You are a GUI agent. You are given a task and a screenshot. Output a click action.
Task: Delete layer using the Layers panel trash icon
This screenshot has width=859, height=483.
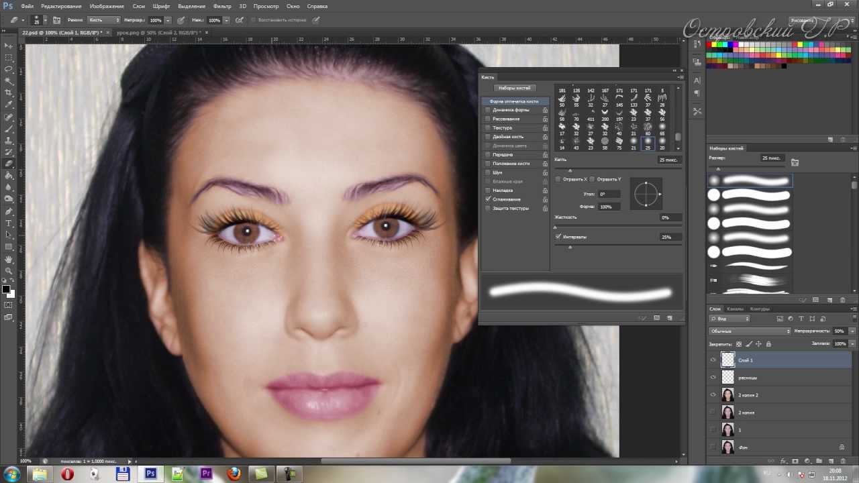pyautogui.click(x=843, y=462)
